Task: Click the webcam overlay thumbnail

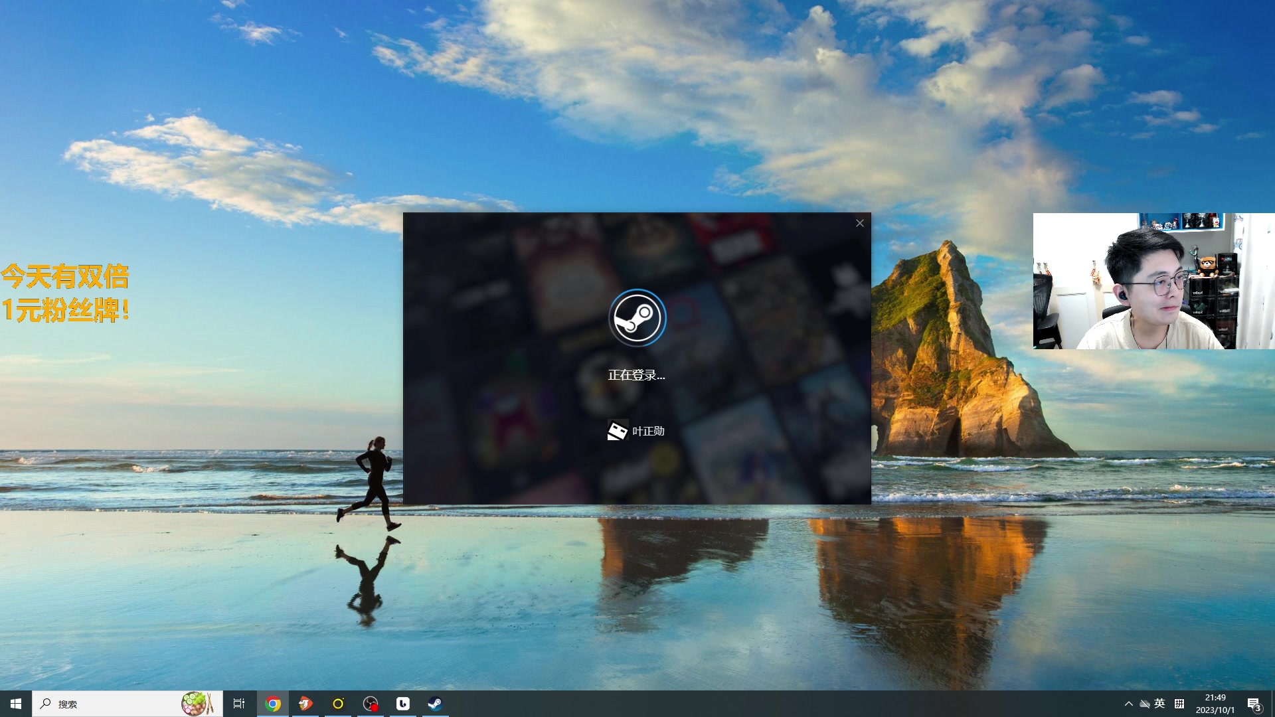Action: [x=1153, y=281]
